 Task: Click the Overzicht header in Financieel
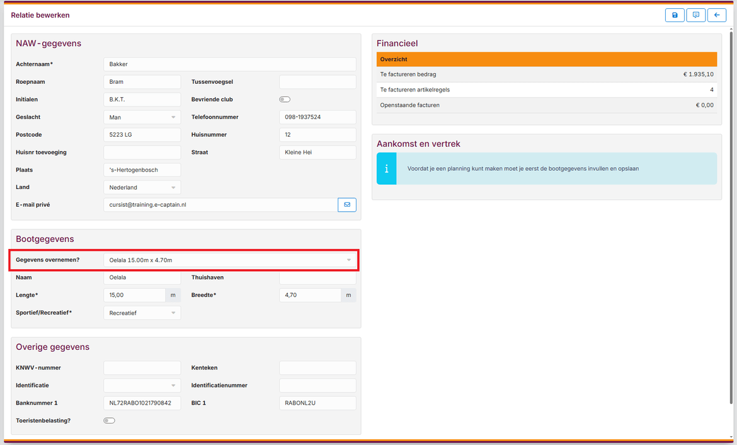[546, 59]
